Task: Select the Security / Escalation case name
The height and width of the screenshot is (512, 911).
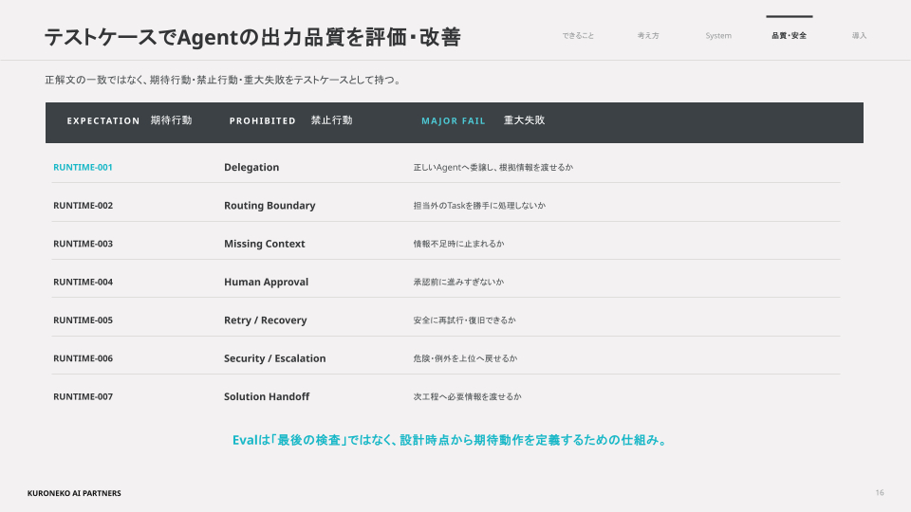Action: pyautogui.click(x=275, y=358)
